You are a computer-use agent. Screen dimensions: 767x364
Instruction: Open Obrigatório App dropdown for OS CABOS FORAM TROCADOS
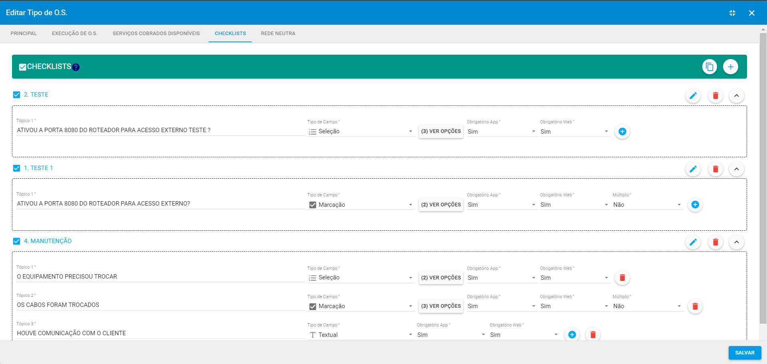[x=502, y=306]
